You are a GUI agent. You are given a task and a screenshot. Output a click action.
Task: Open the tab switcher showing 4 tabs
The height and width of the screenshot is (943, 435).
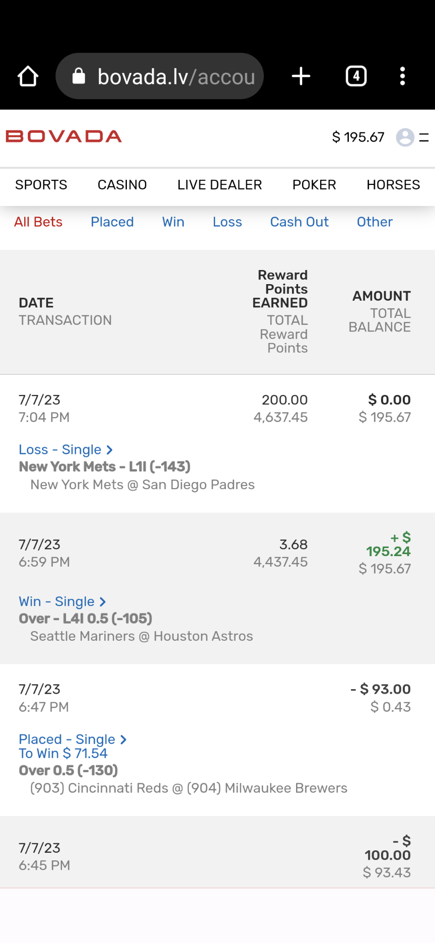point(356,77)
